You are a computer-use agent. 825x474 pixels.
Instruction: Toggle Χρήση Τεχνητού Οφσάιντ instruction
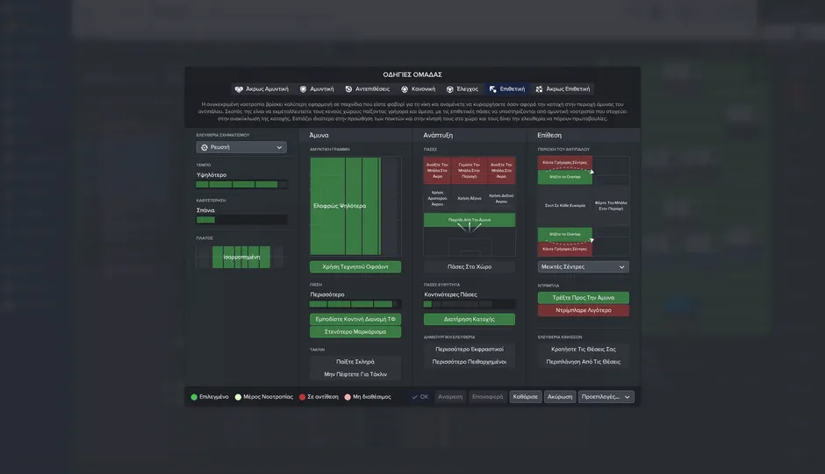pyautogui.click(x=355, y=266)
